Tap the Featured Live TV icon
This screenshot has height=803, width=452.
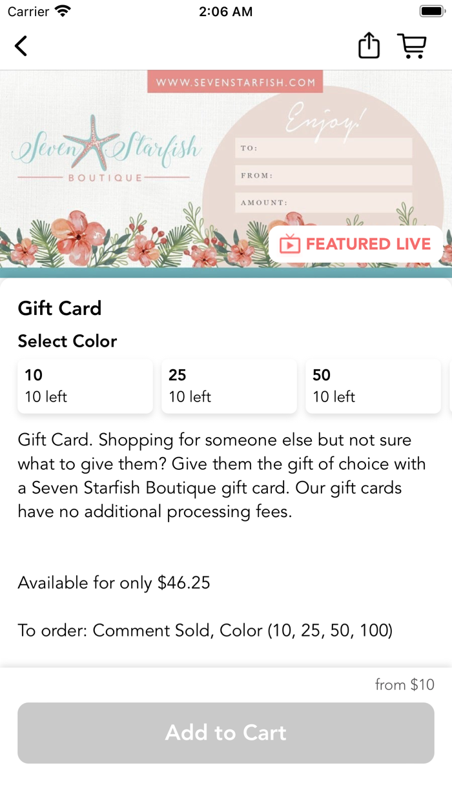[x=290, y=244]
